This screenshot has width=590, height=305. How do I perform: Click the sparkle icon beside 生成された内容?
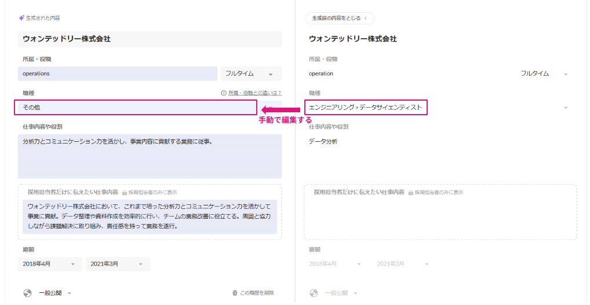coord(21,18)
